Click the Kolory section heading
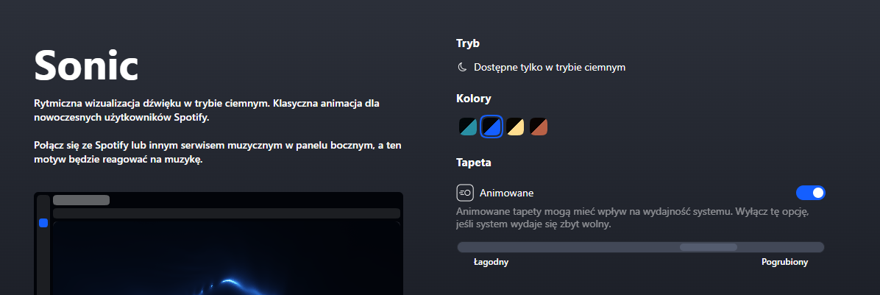 click(474, 99)
